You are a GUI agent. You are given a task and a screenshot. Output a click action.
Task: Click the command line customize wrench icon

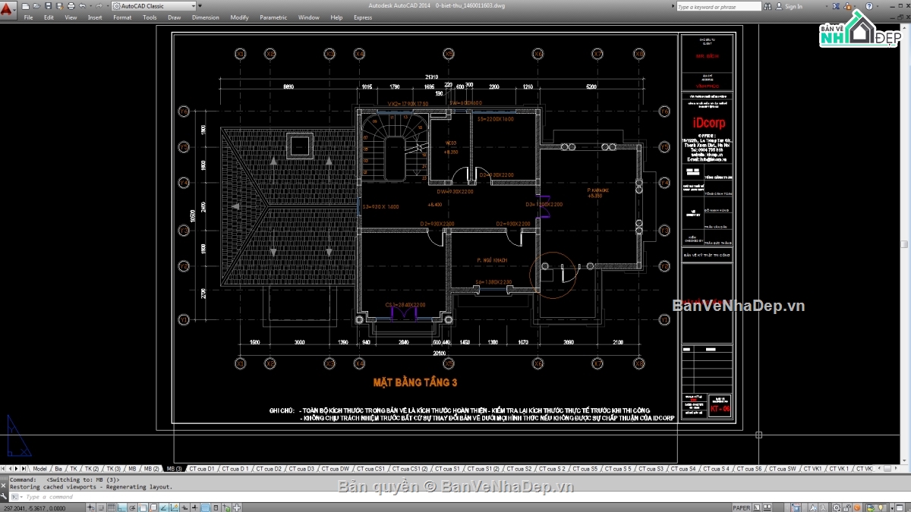click(3, 497)
